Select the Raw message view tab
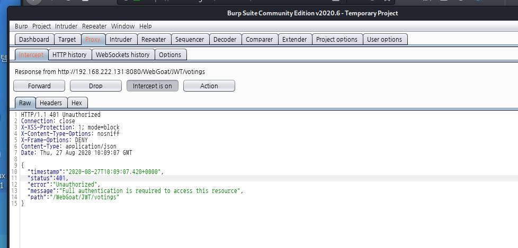Screen dimensions: 518x248 [25, 103]
